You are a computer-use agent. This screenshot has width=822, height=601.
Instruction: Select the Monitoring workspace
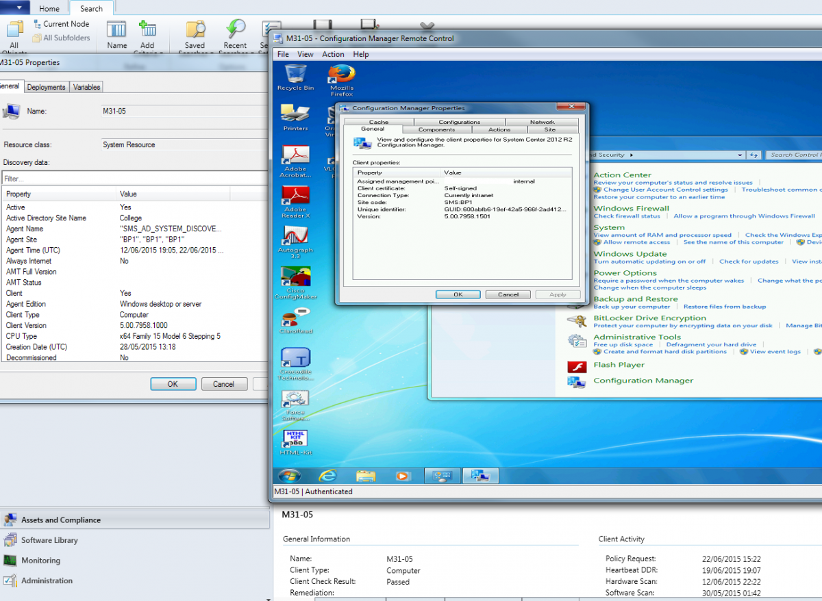(134, 561)
